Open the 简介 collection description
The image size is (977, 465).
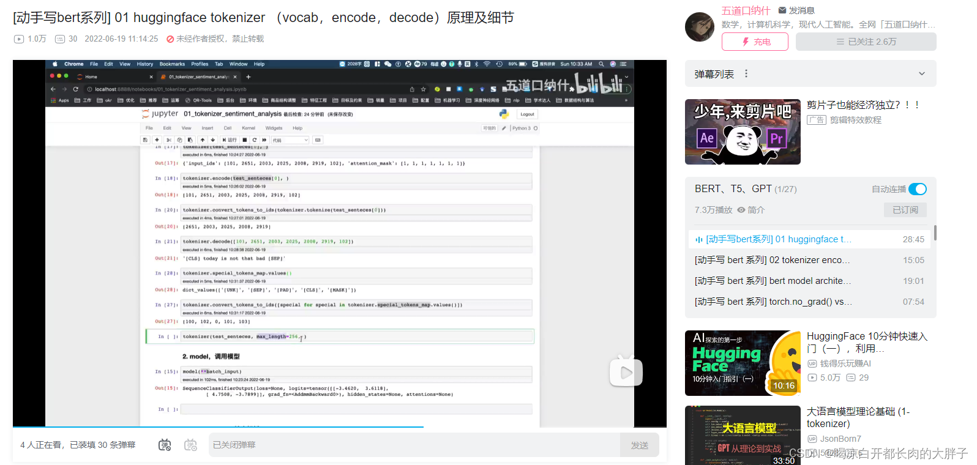756,210
